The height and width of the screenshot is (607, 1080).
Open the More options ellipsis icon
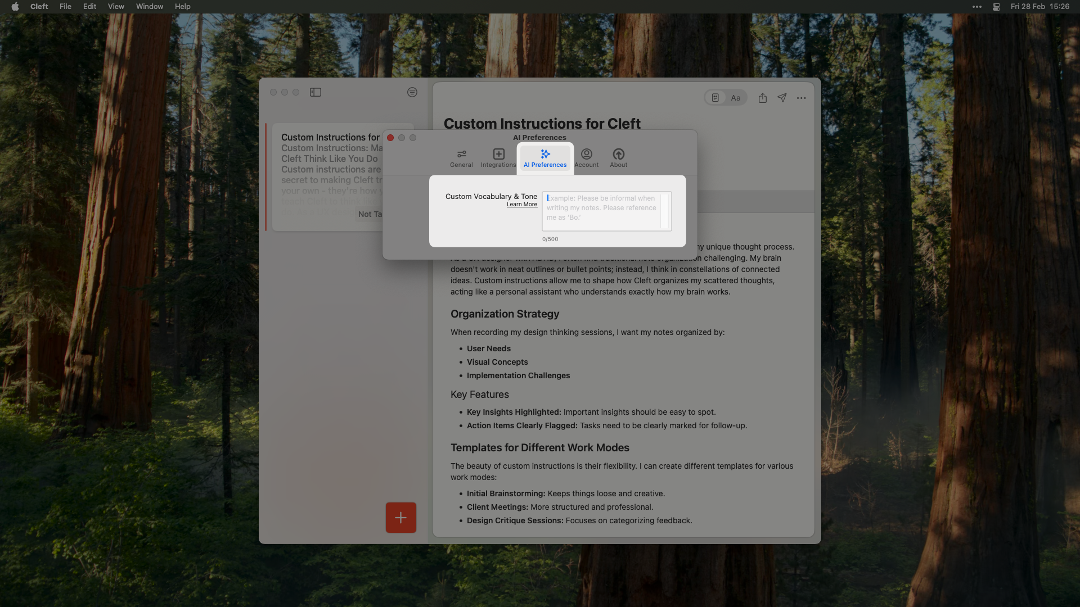[x=801, y=98]
